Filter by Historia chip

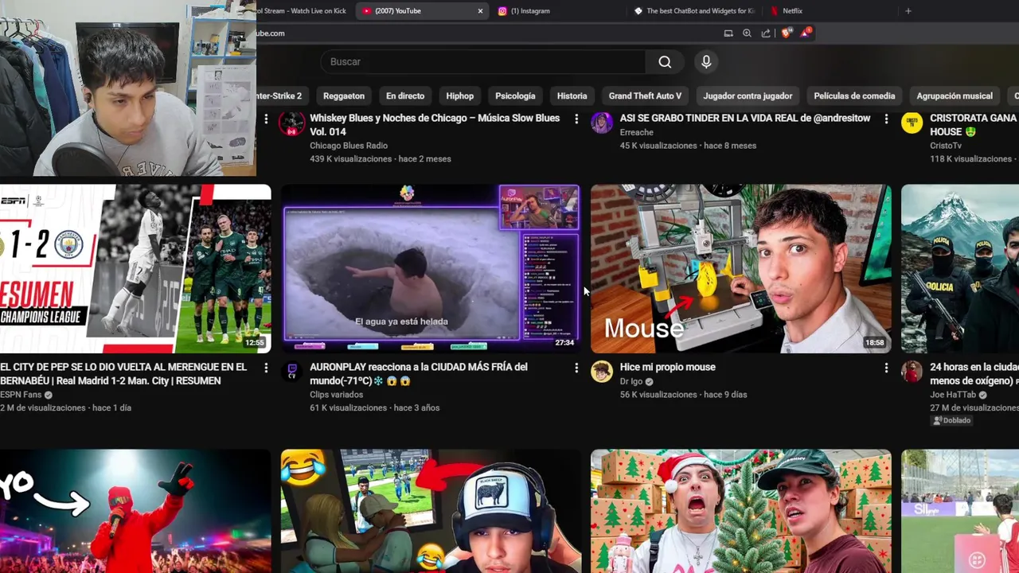point(572,95)
